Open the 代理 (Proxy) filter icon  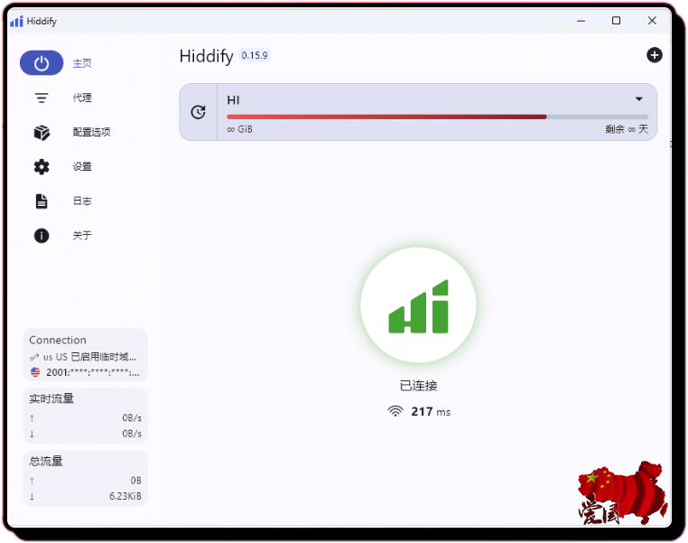click(x=42, y=98)
